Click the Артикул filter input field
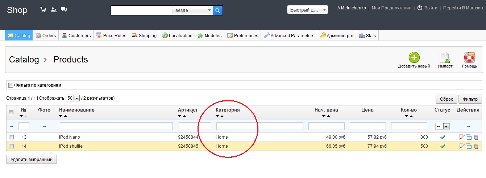This screenshot has height=178, width=486. [x=195, y=126]
